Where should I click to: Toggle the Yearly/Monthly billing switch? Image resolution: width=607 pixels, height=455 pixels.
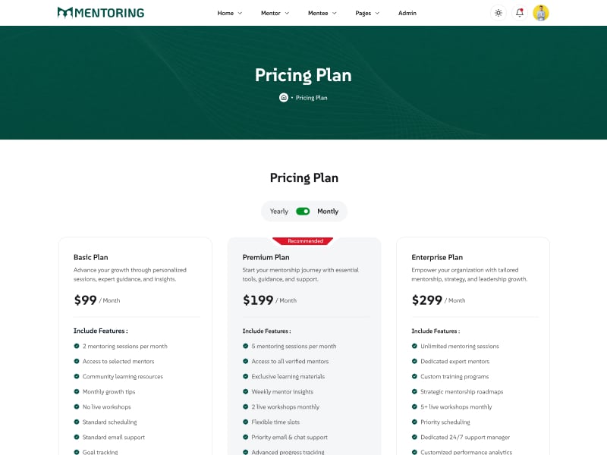point(303,212)
